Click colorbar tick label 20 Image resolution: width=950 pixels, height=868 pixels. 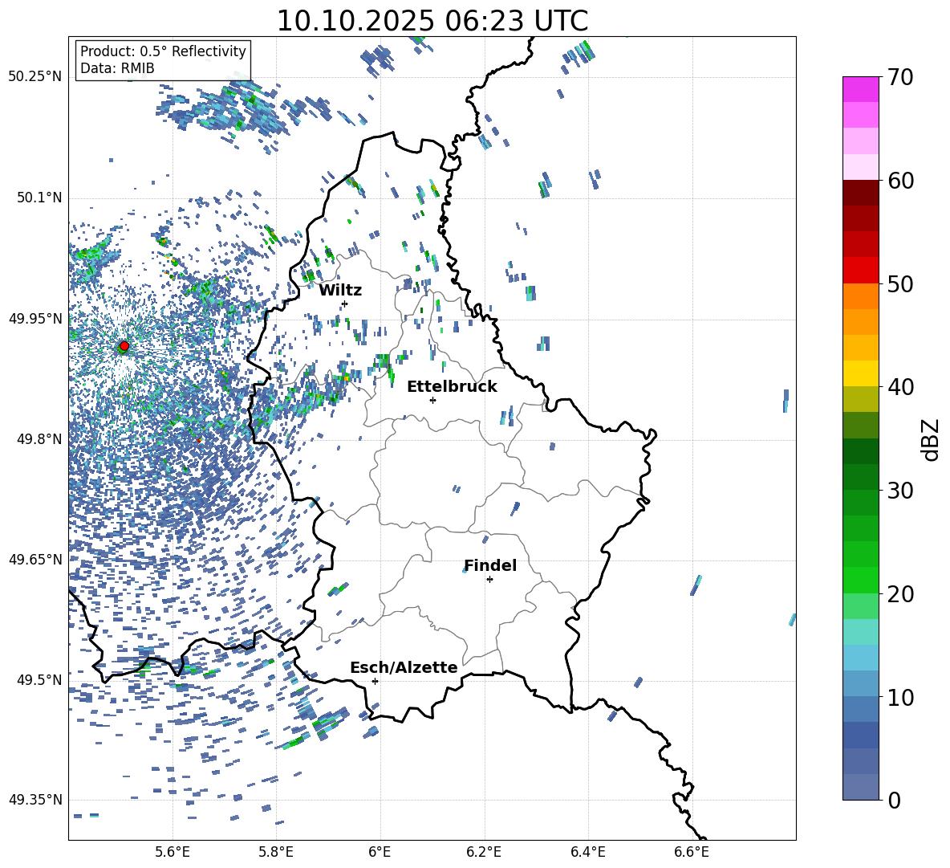[899, 594]
